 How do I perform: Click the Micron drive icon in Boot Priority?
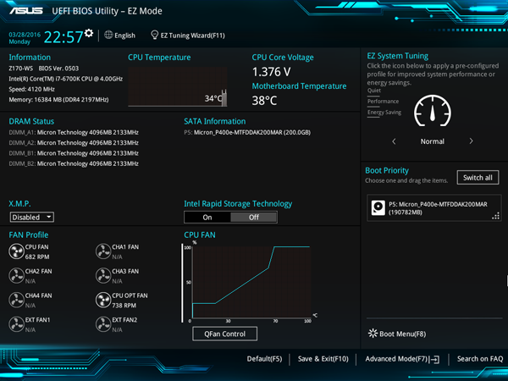(x=378, y=207)
